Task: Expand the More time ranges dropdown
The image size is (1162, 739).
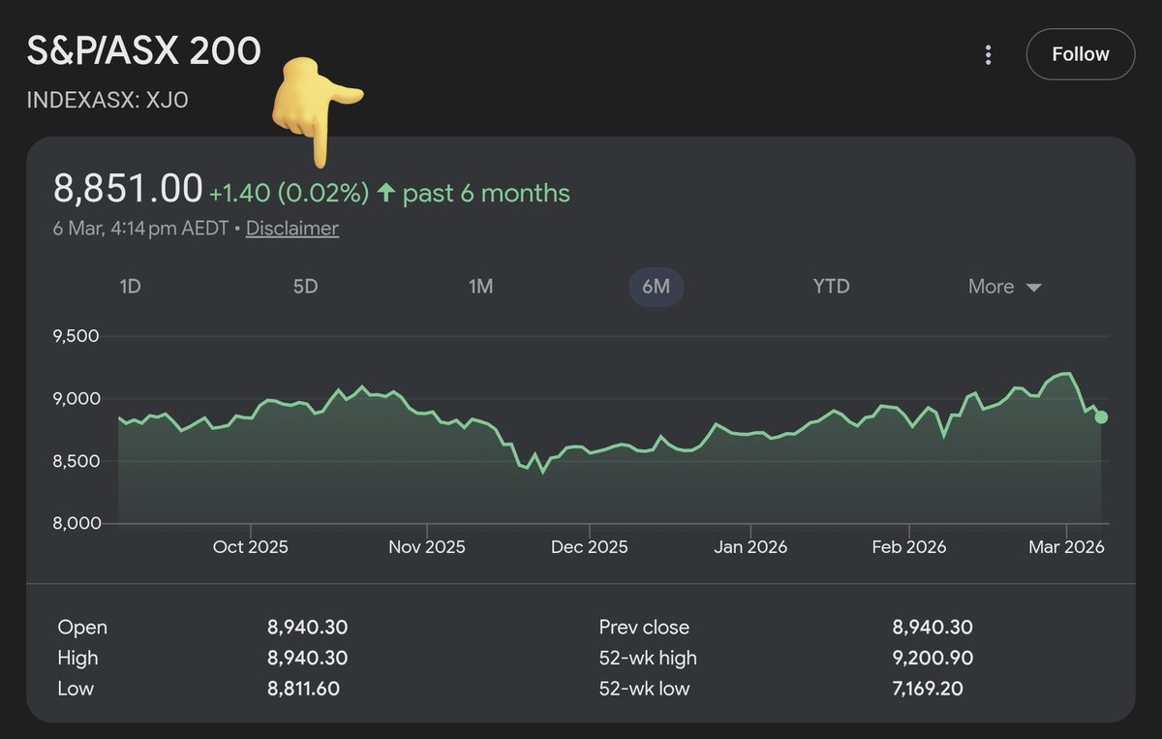Action: [1004, 287]
